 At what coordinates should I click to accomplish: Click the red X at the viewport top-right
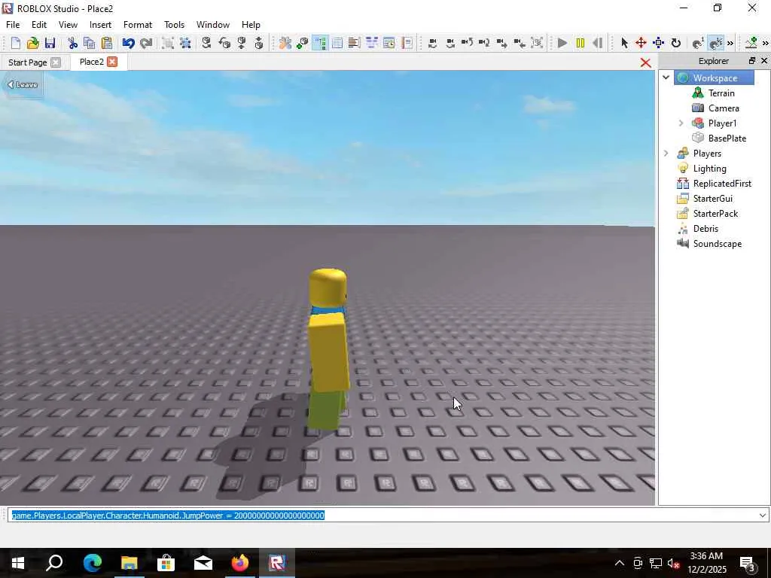pyautogui.click(x=645, y=63)
